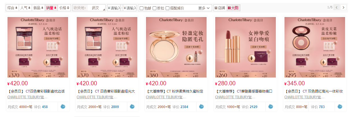The width and height of the screenshot is (352, 117).
Task: Open the CHARLOTTE TILBURY官 store link under the 双色腮红 product
Action: (302, 97)
